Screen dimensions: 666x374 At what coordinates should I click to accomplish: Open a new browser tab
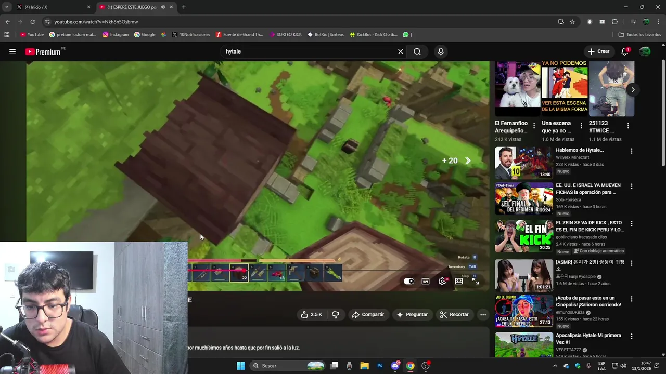pos(184,7)
